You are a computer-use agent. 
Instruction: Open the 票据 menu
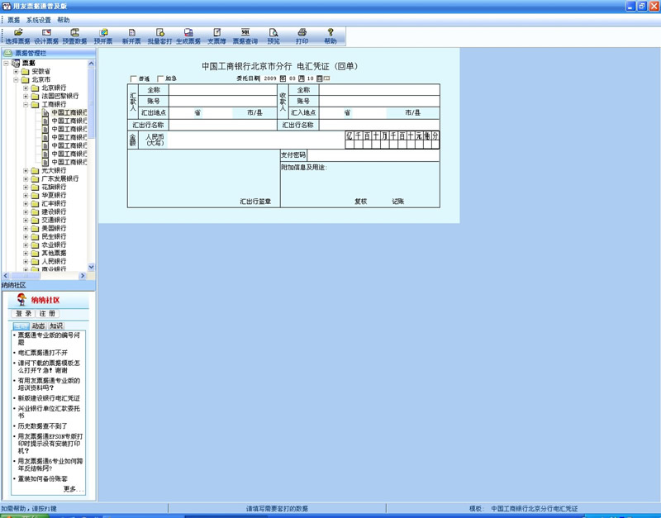pos(13,20)
